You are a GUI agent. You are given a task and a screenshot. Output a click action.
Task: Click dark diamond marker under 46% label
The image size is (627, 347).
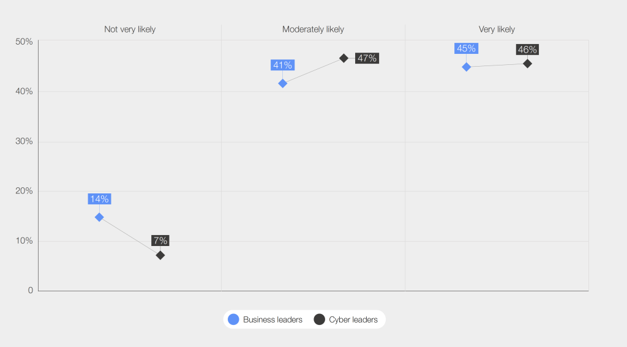pyautogui.click(x=527, y=64)
